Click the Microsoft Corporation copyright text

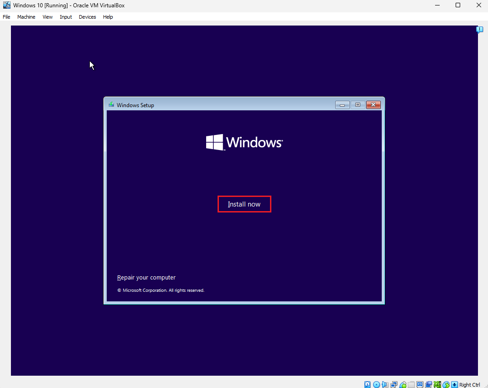click(x=161, y=290)
